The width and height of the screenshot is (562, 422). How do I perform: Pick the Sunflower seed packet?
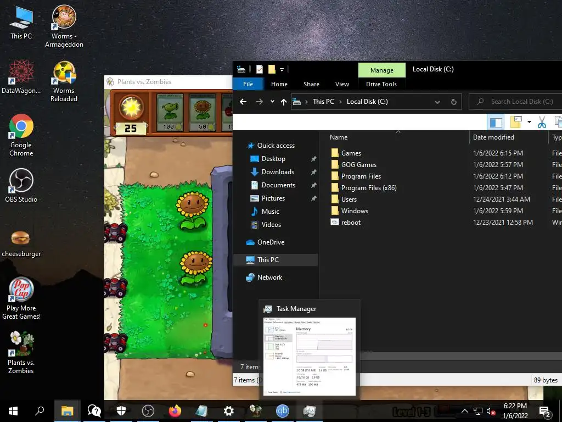[x=203, y=113]
